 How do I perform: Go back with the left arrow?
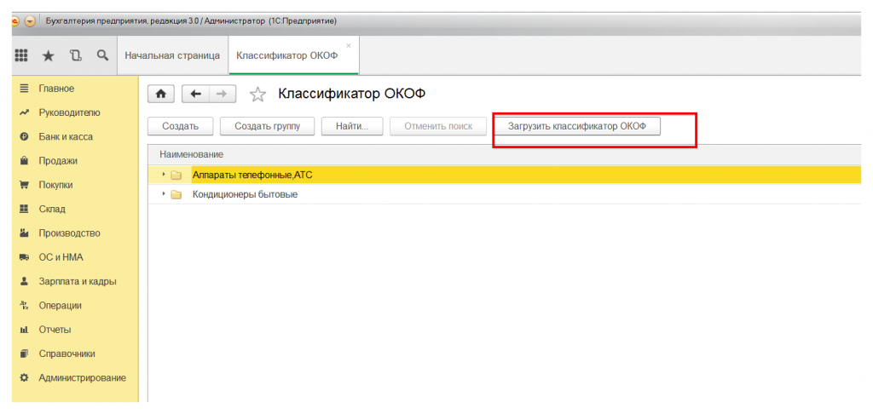[195, 95]
